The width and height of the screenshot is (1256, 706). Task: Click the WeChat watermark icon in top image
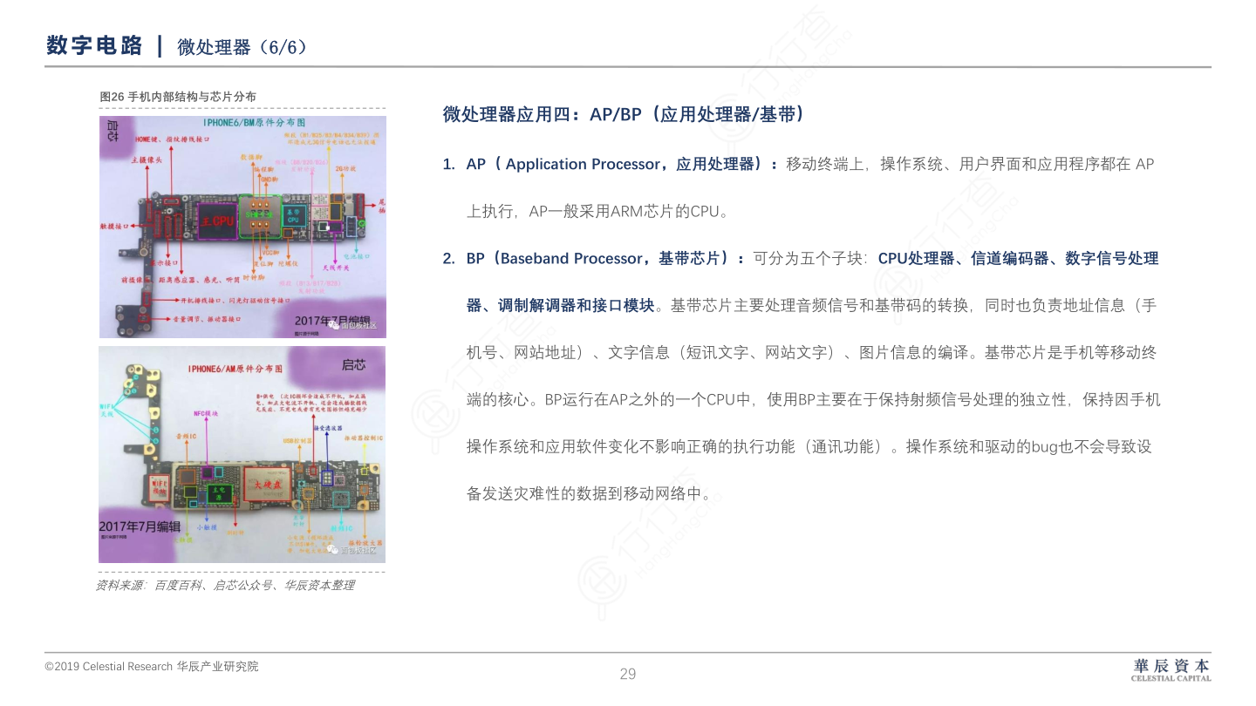(334, 325)
